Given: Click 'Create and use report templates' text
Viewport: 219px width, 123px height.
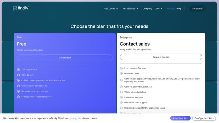Looking at the screenshot, I should click(x=36, y=97).
